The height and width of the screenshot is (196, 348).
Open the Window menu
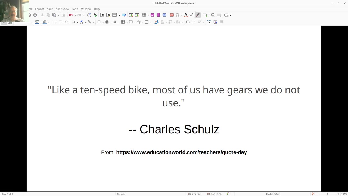tap(86, 9)
